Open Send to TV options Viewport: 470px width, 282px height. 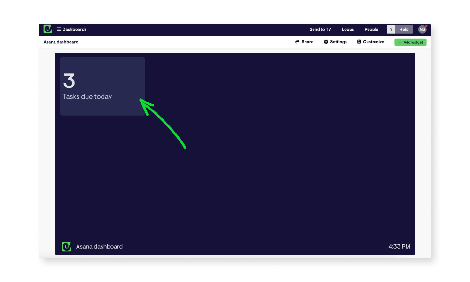[320, 29]
